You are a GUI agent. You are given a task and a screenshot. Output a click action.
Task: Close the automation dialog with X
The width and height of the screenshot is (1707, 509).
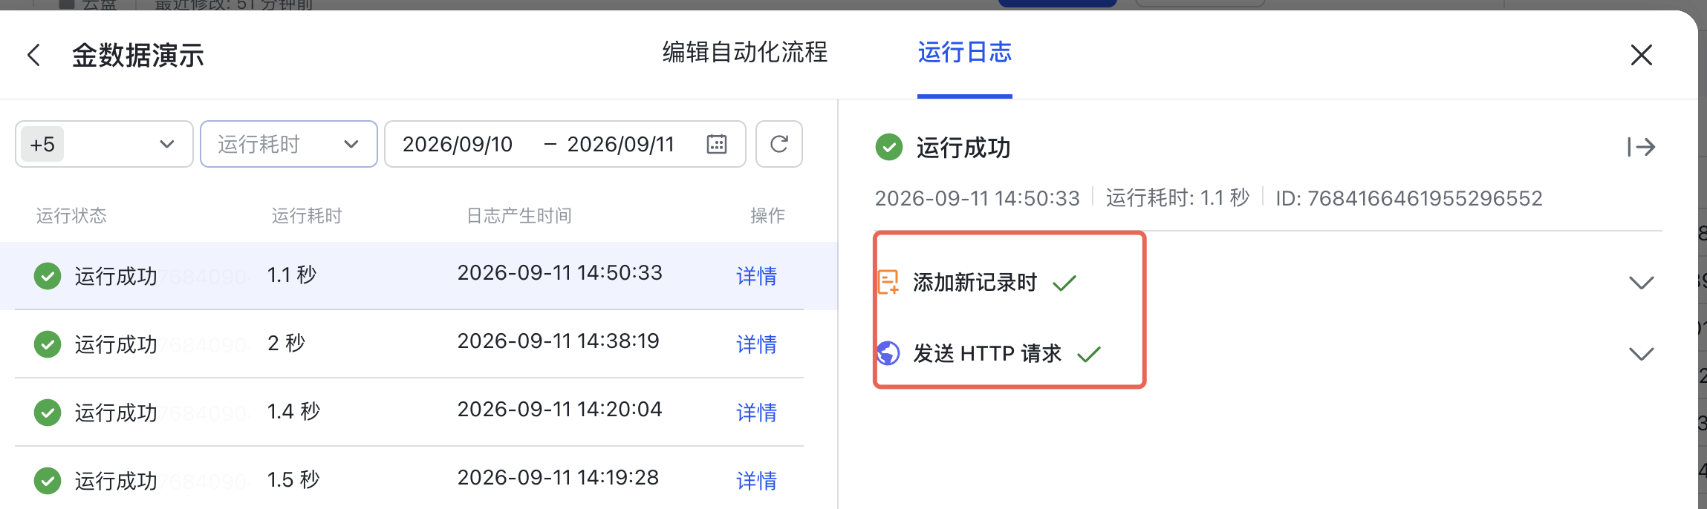(x=1641, y=55)
